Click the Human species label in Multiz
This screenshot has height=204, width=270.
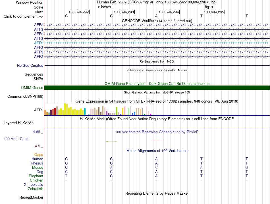coord(37,159)
